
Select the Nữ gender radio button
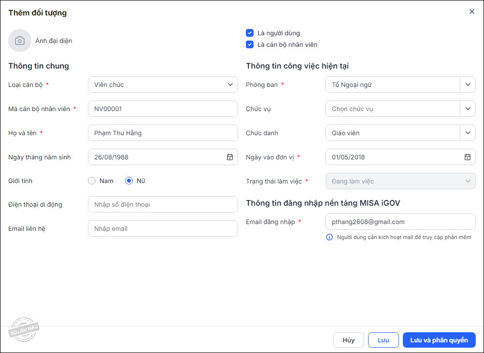[x=129, y=181]
